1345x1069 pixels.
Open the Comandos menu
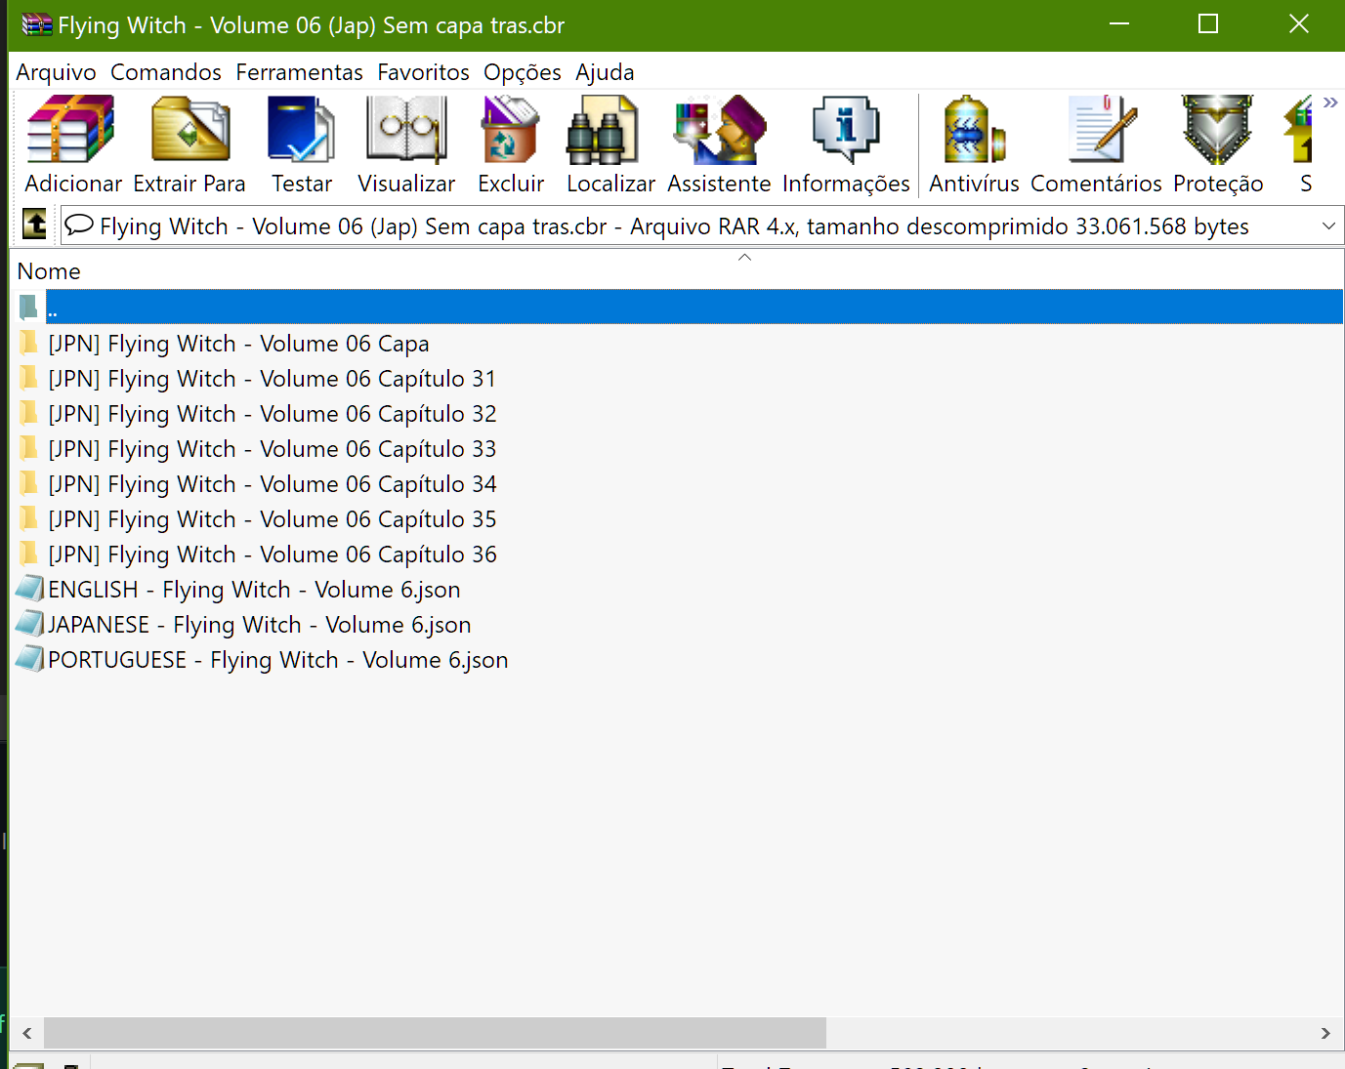click(166, 72)
